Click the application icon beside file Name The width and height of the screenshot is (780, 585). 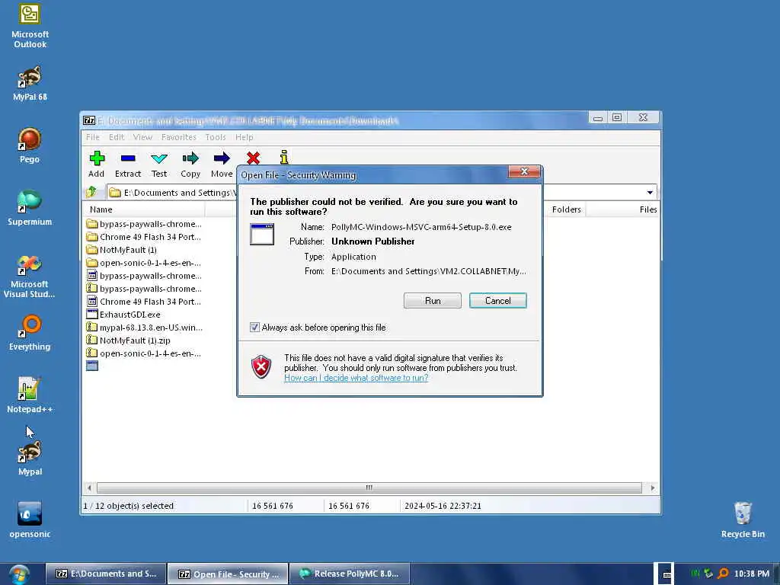coord(262,235)
